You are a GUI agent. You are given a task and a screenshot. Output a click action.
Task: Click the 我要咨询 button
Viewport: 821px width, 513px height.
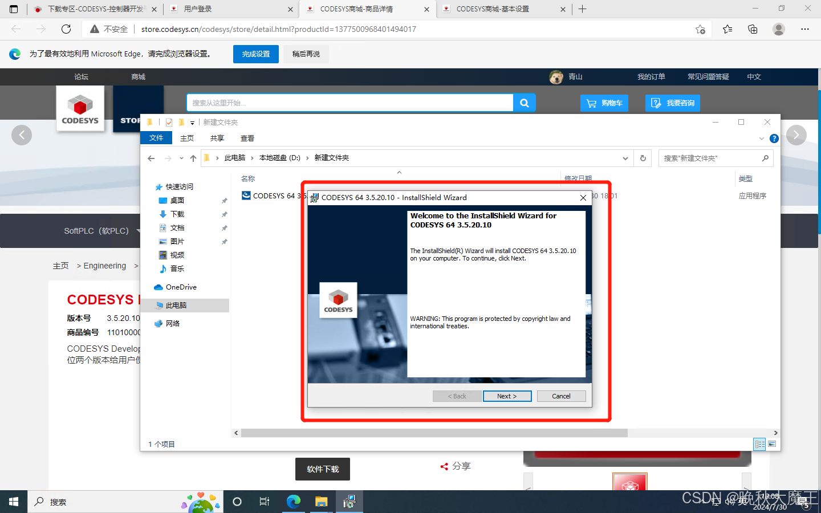click(672, 103)
